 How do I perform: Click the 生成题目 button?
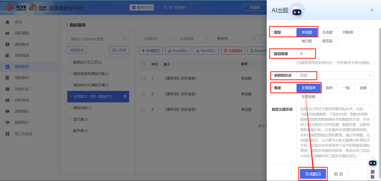click(x=313, y=174)
